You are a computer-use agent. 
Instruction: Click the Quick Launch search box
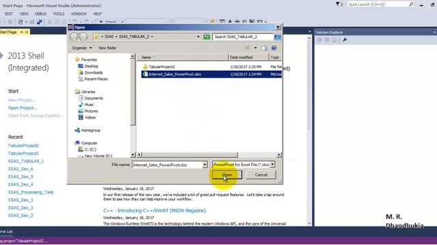point(378,5)
